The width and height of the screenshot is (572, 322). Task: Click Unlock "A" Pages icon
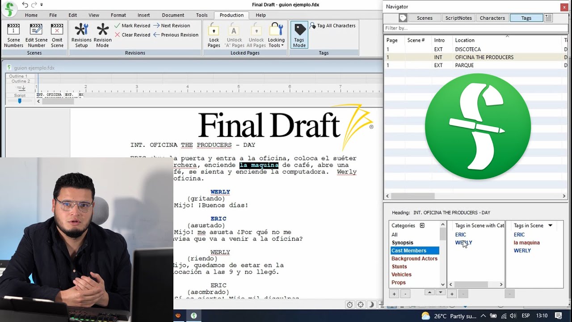[234, 36]
